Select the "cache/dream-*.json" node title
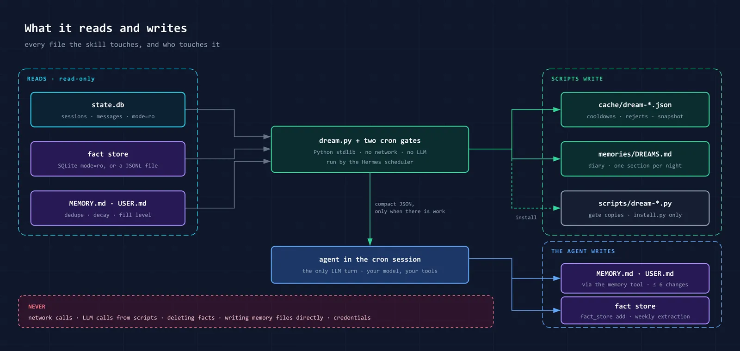 (x=635, y=105)
